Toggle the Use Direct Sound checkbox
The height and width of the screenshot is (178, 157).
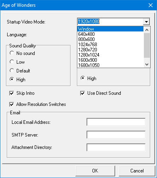tap(82, 93)
